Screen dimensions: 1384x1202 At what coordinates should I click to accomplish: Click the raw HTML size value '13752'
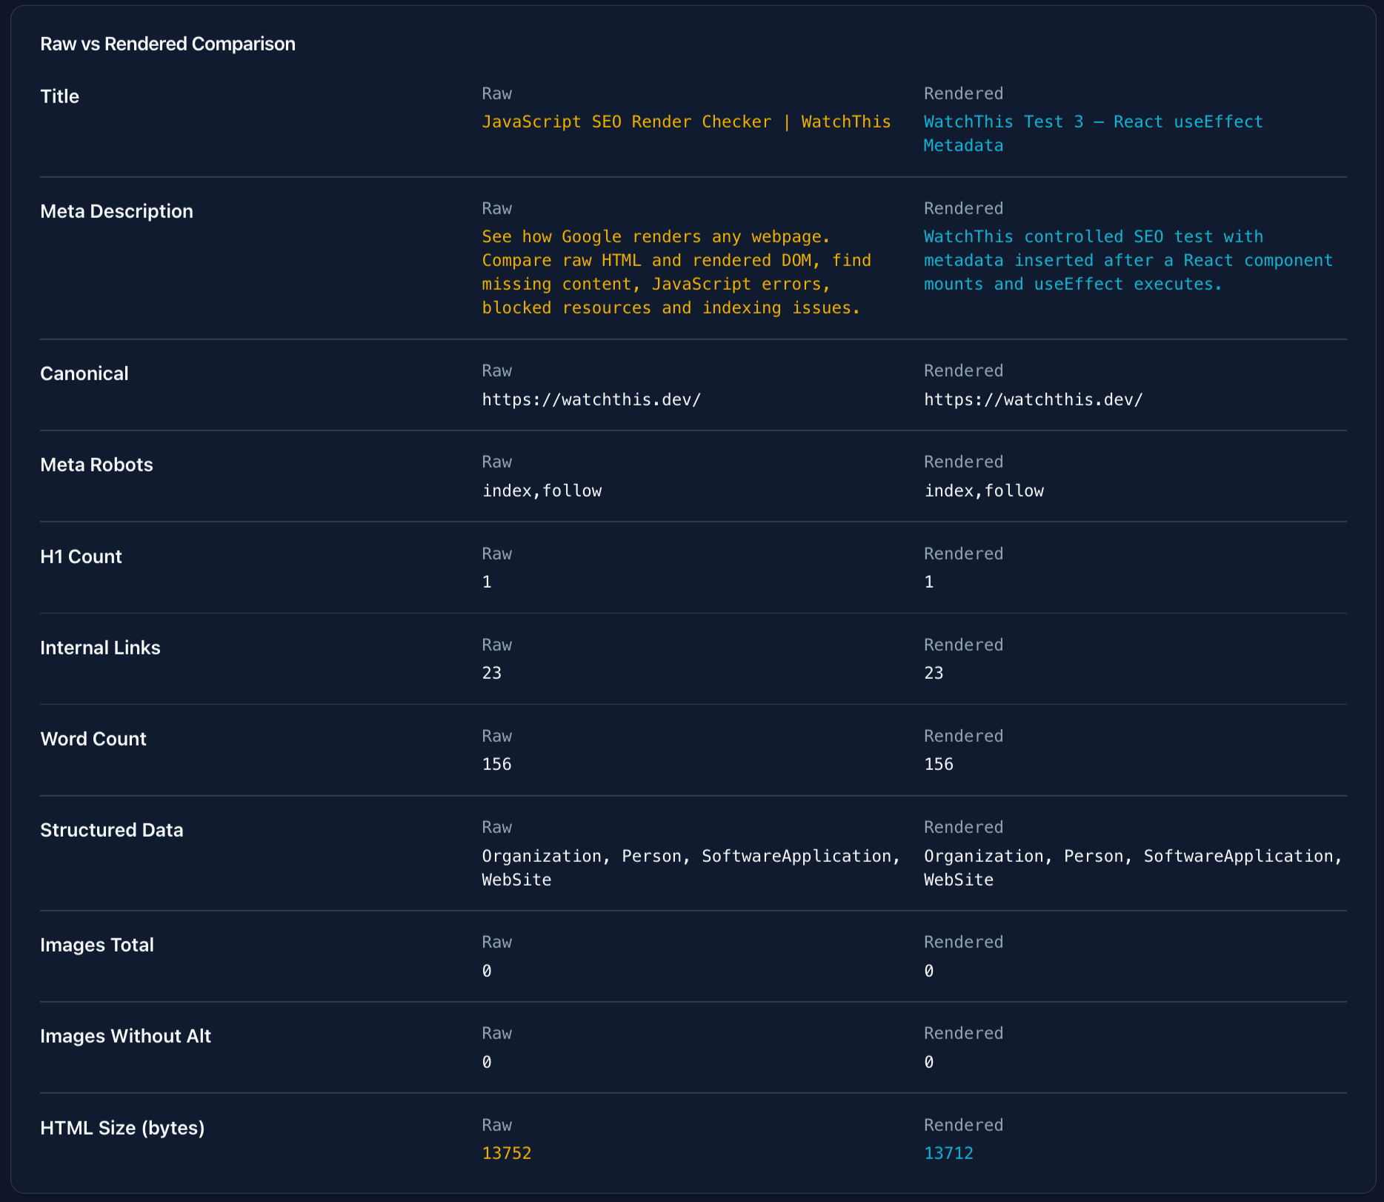click(506, 1153)
